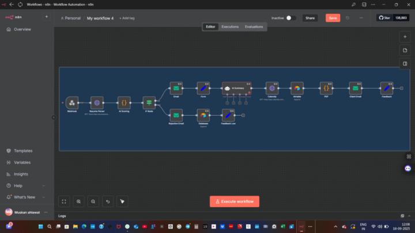The height and width of the screenshot is (233, 415).
Task: Open workflow history icon
Action: 347,18
